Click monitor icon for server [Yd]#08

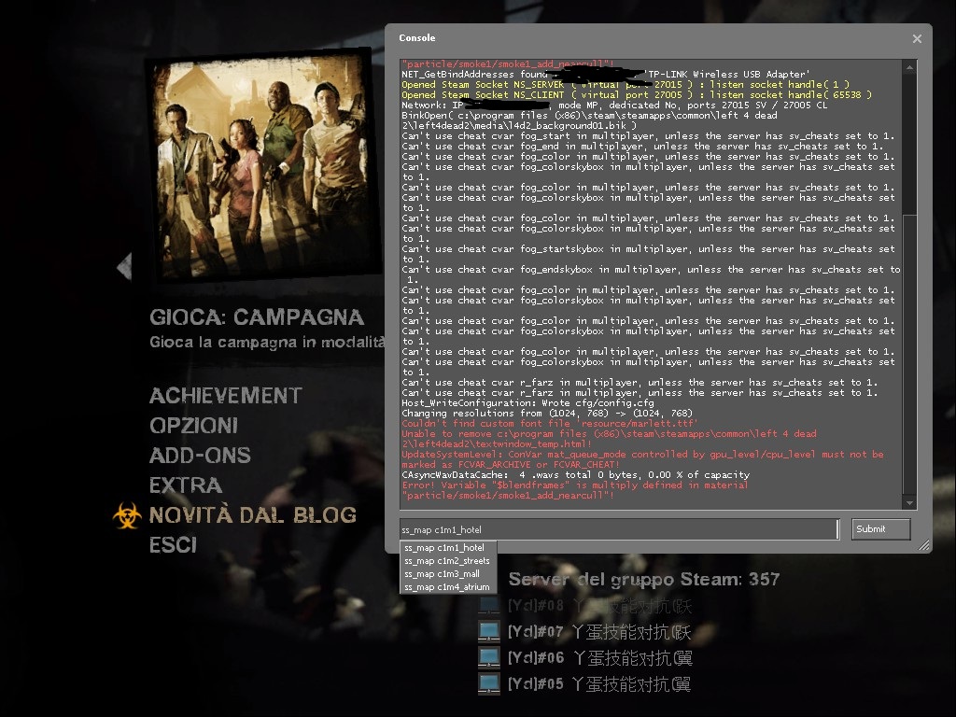point(489,605)
